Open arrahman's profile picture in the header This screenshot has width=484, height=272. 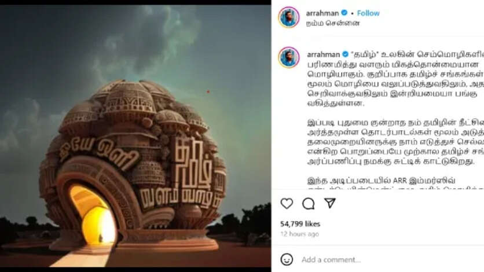click(289, 17)
